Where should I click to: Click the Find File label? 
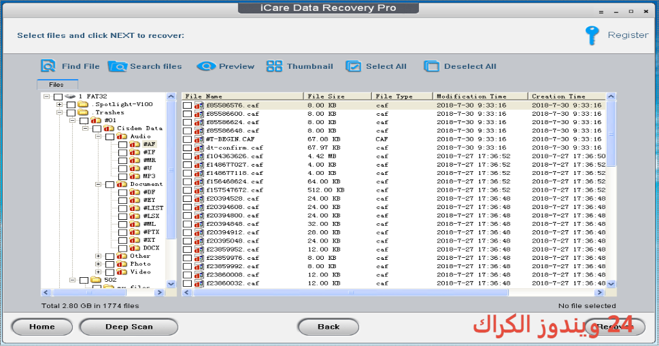coord(80,66)
